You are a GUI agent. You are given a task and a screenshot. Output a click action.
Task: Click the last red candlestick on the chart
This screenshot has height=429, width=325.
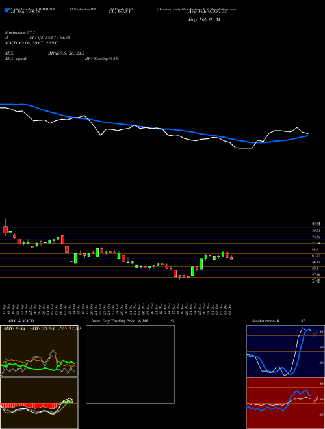click(231, 258)
